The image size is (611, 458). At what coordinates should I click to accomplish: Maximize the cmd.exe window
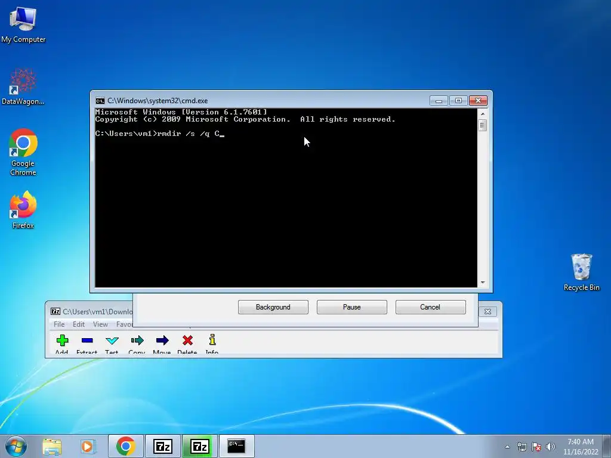[458, 101]
